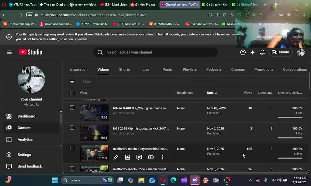
Task: Click the Opera taskbar icon
Action: click(163, 180)
